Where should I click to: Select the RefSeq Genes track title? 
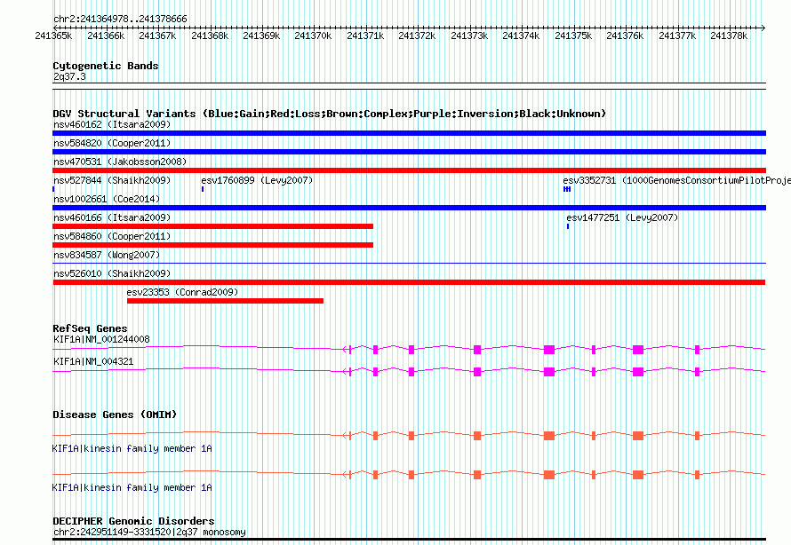(x=90, y=328)
